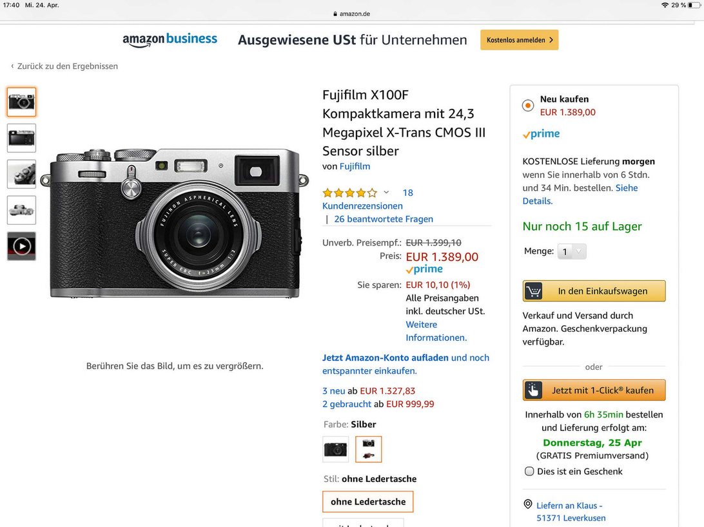Play the product video thumbnail
The width and height of the screenshot is (704, 527).
(x=21, y=246)
